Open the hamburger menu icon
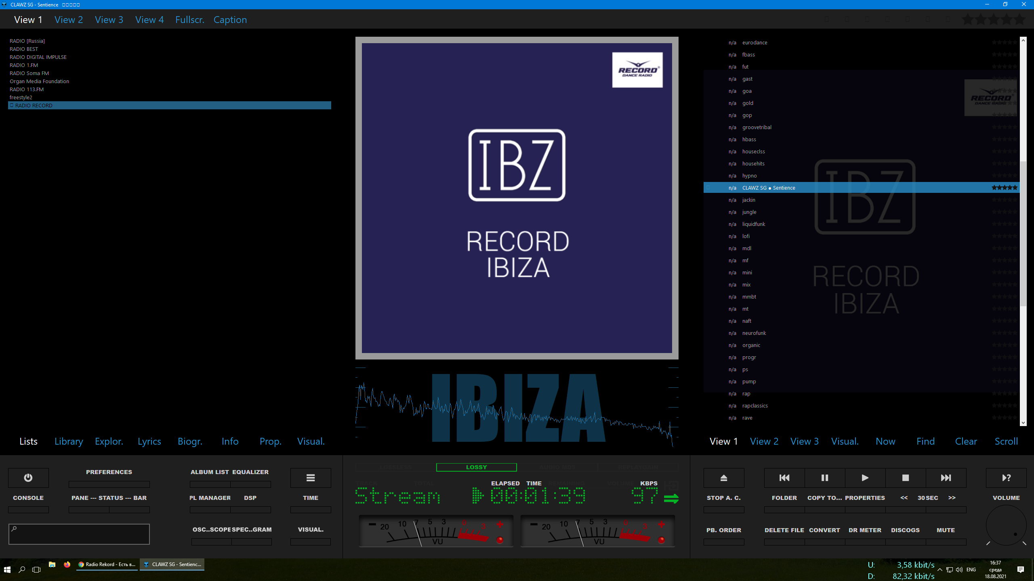Image resolution: width=1034 pixels, height=581 pixels. [x=310, y=478]
